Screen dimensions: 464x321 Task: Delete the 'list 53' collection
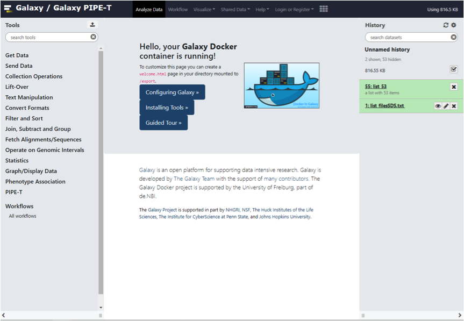[x=454, y=87]
